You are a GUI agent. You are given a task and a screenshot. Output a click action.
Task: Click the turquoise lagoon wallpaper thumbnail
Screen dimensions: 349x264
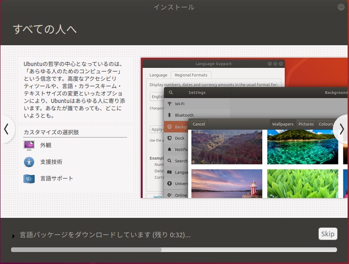pos(302,147)
